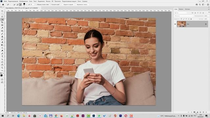This screenshot has height=118, width=210.
Task: Add layer mask from Layers panel bottom
Action: (195, 112)
